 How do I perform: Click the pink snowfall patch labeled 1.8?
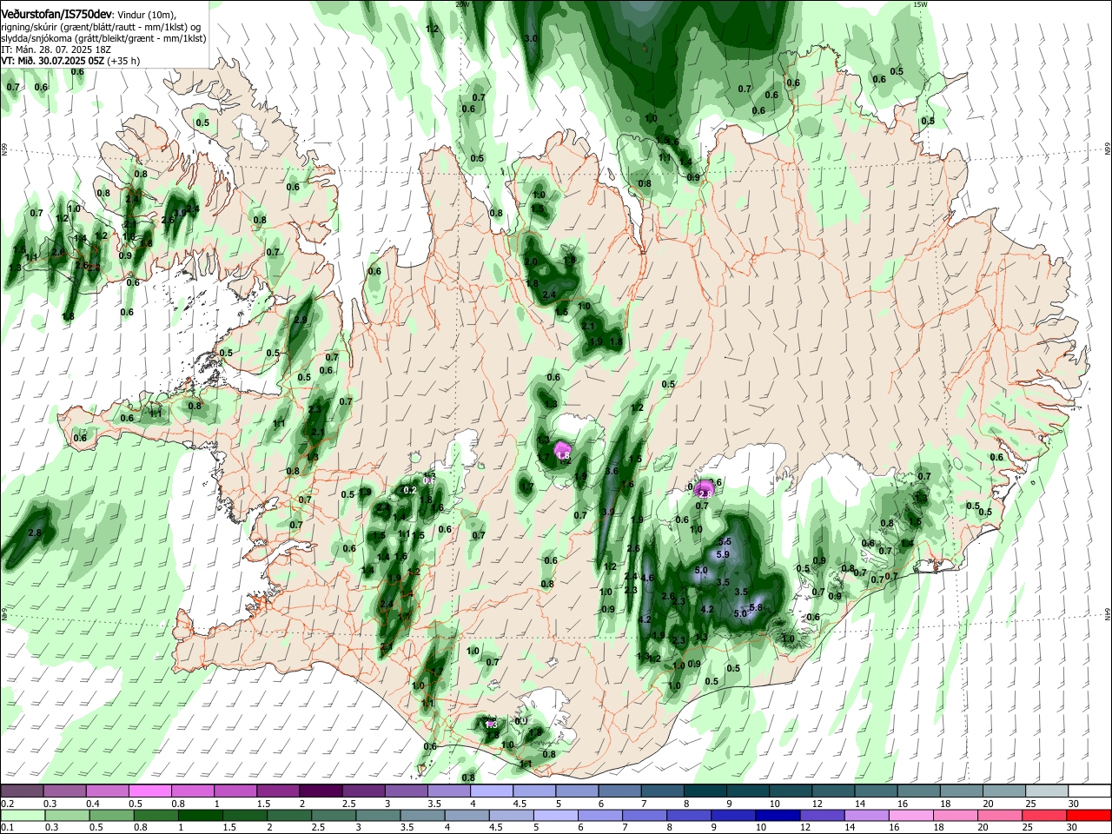coord(563,452)
